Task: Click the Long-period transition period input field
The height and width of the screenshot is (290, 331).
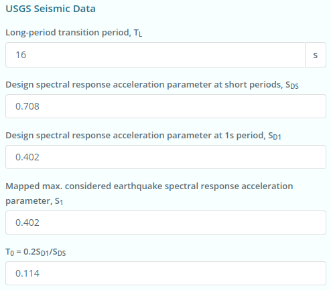Action: click(155, 55)
